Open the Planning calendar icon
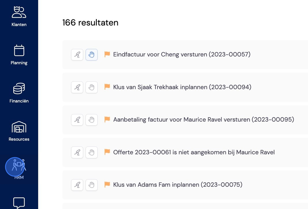 coord(19,51)
